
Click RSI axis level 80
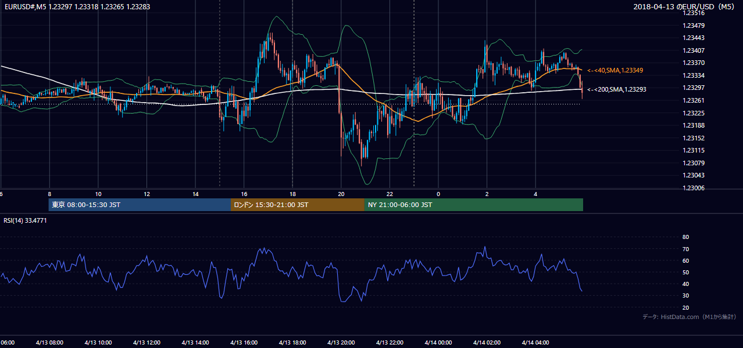click(x=686, y=237)
